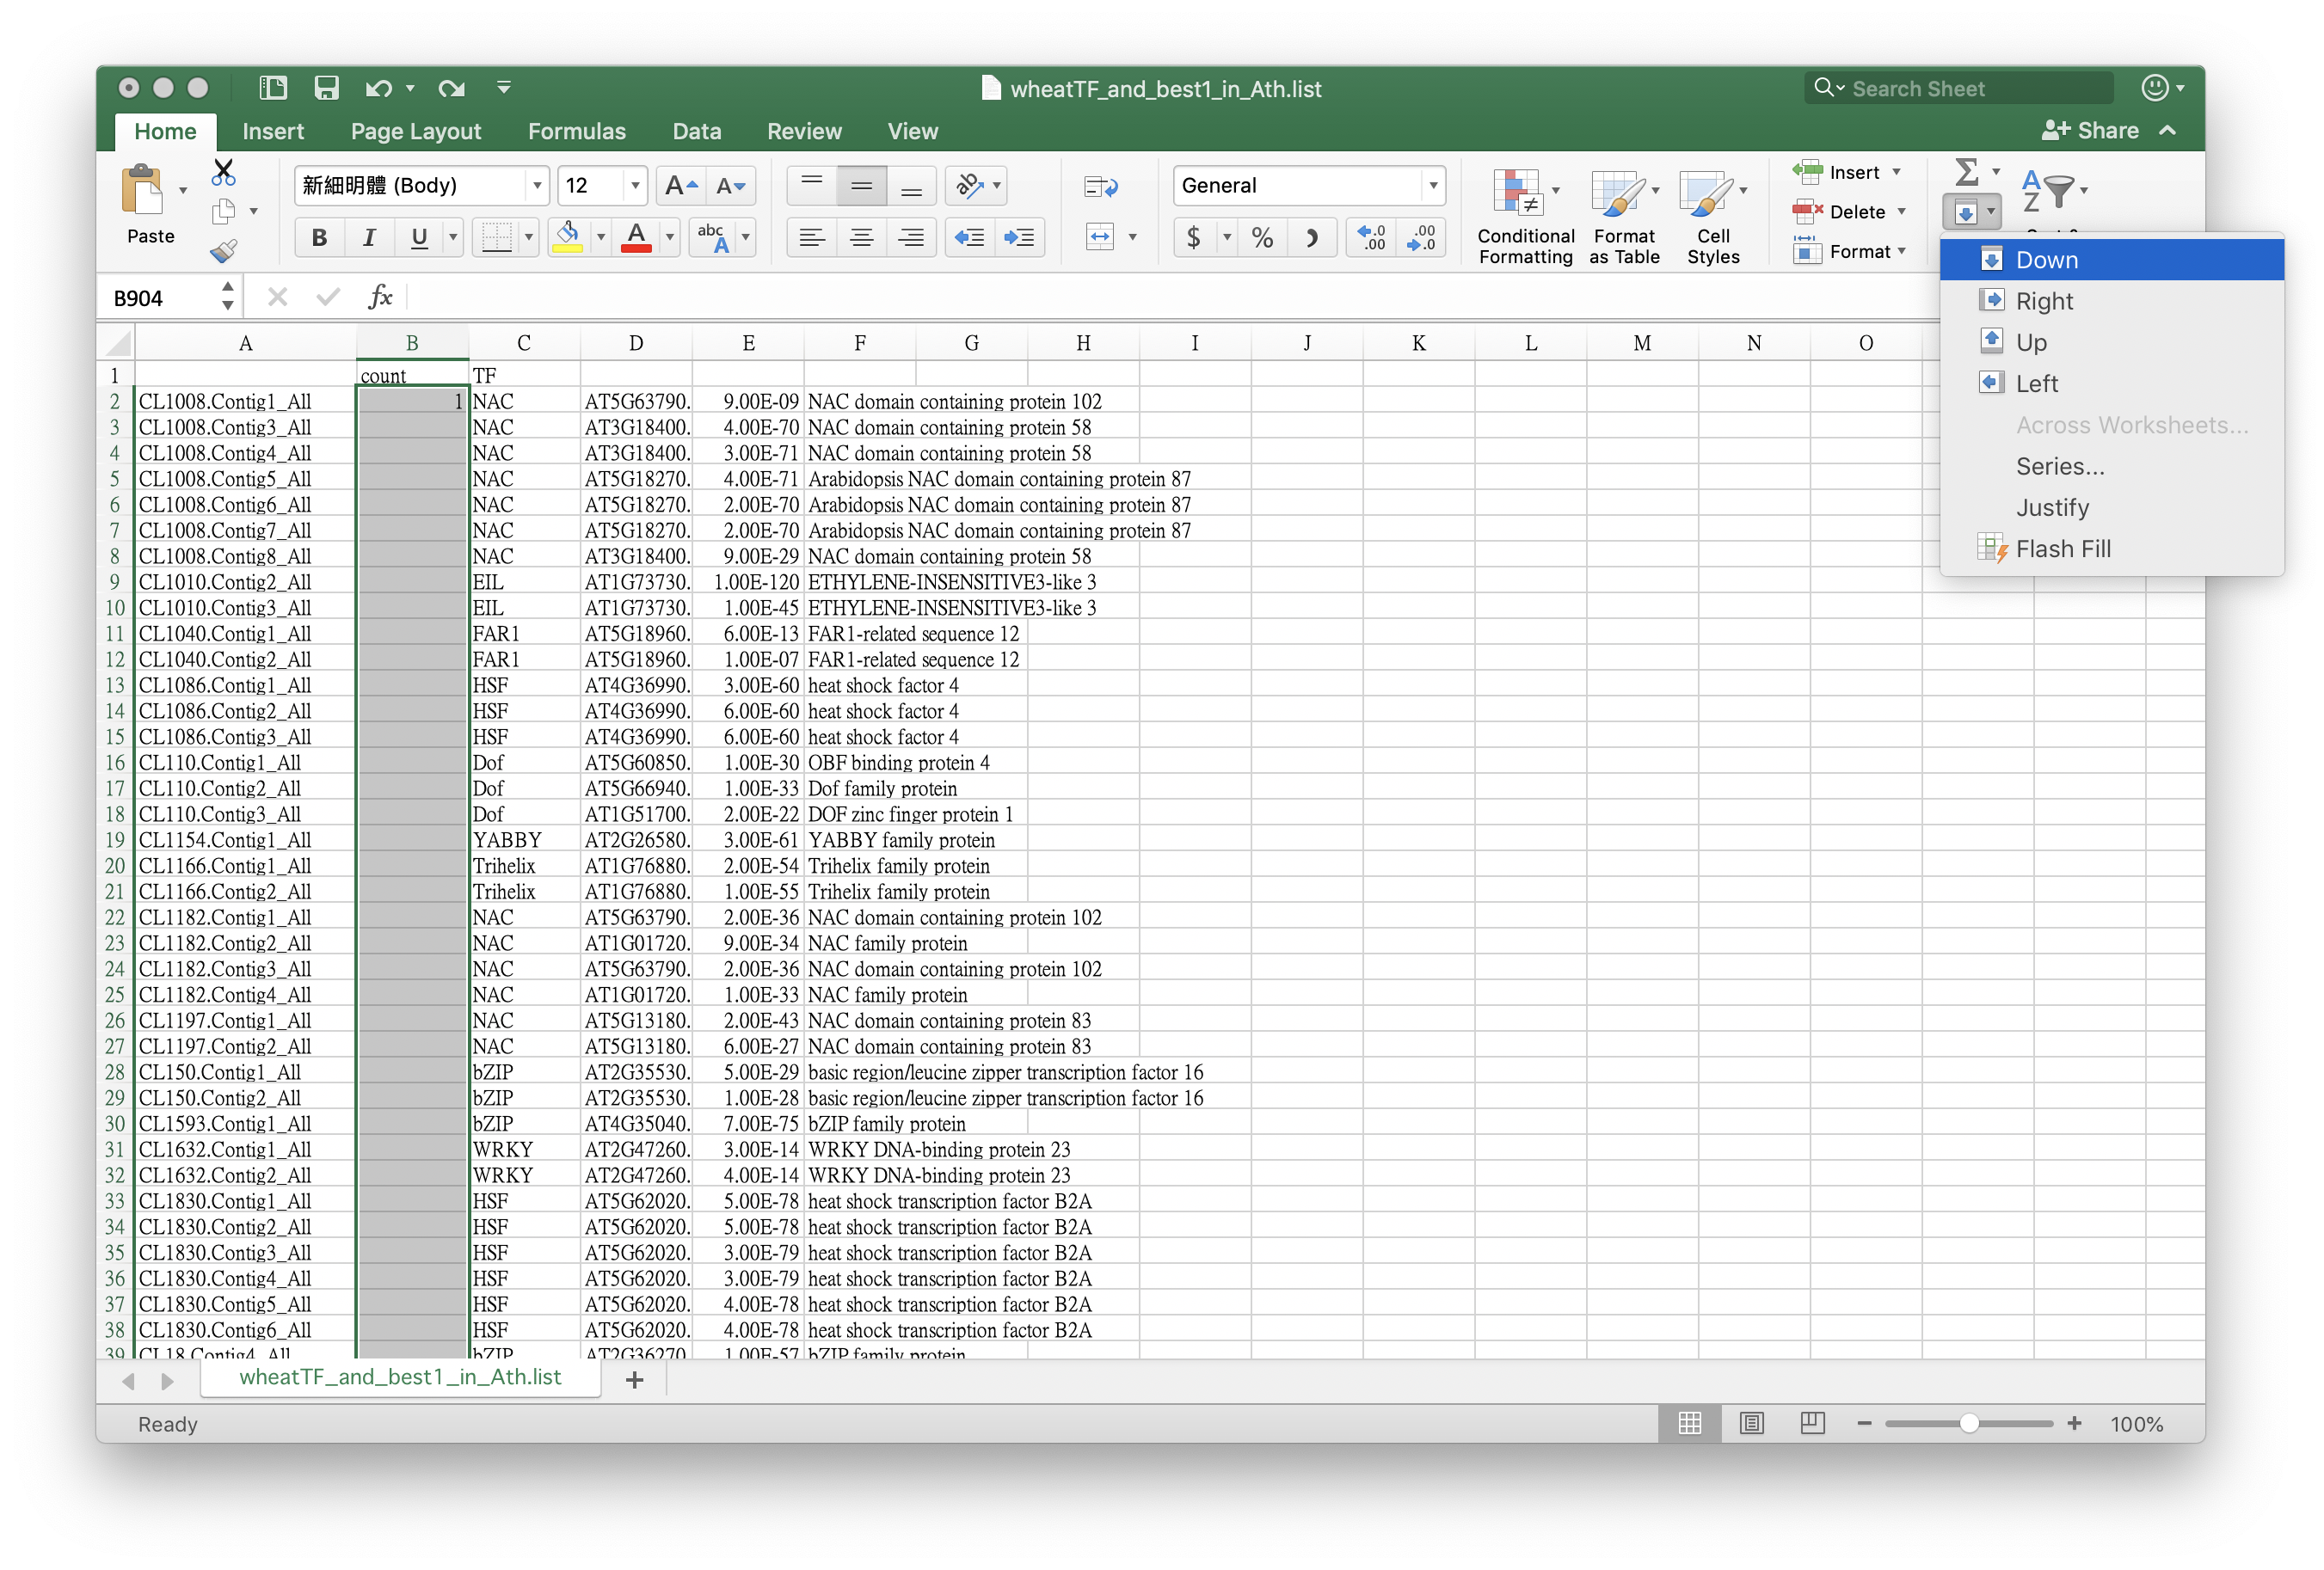Image resolution: width=2324 pixels, height=1570 pixels.
Task: Add a new sheet with plus button
Action: (x=634, y=1380)
